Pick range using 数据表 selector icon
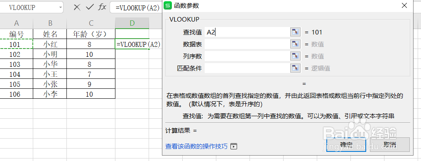 [x=295, y=44]
